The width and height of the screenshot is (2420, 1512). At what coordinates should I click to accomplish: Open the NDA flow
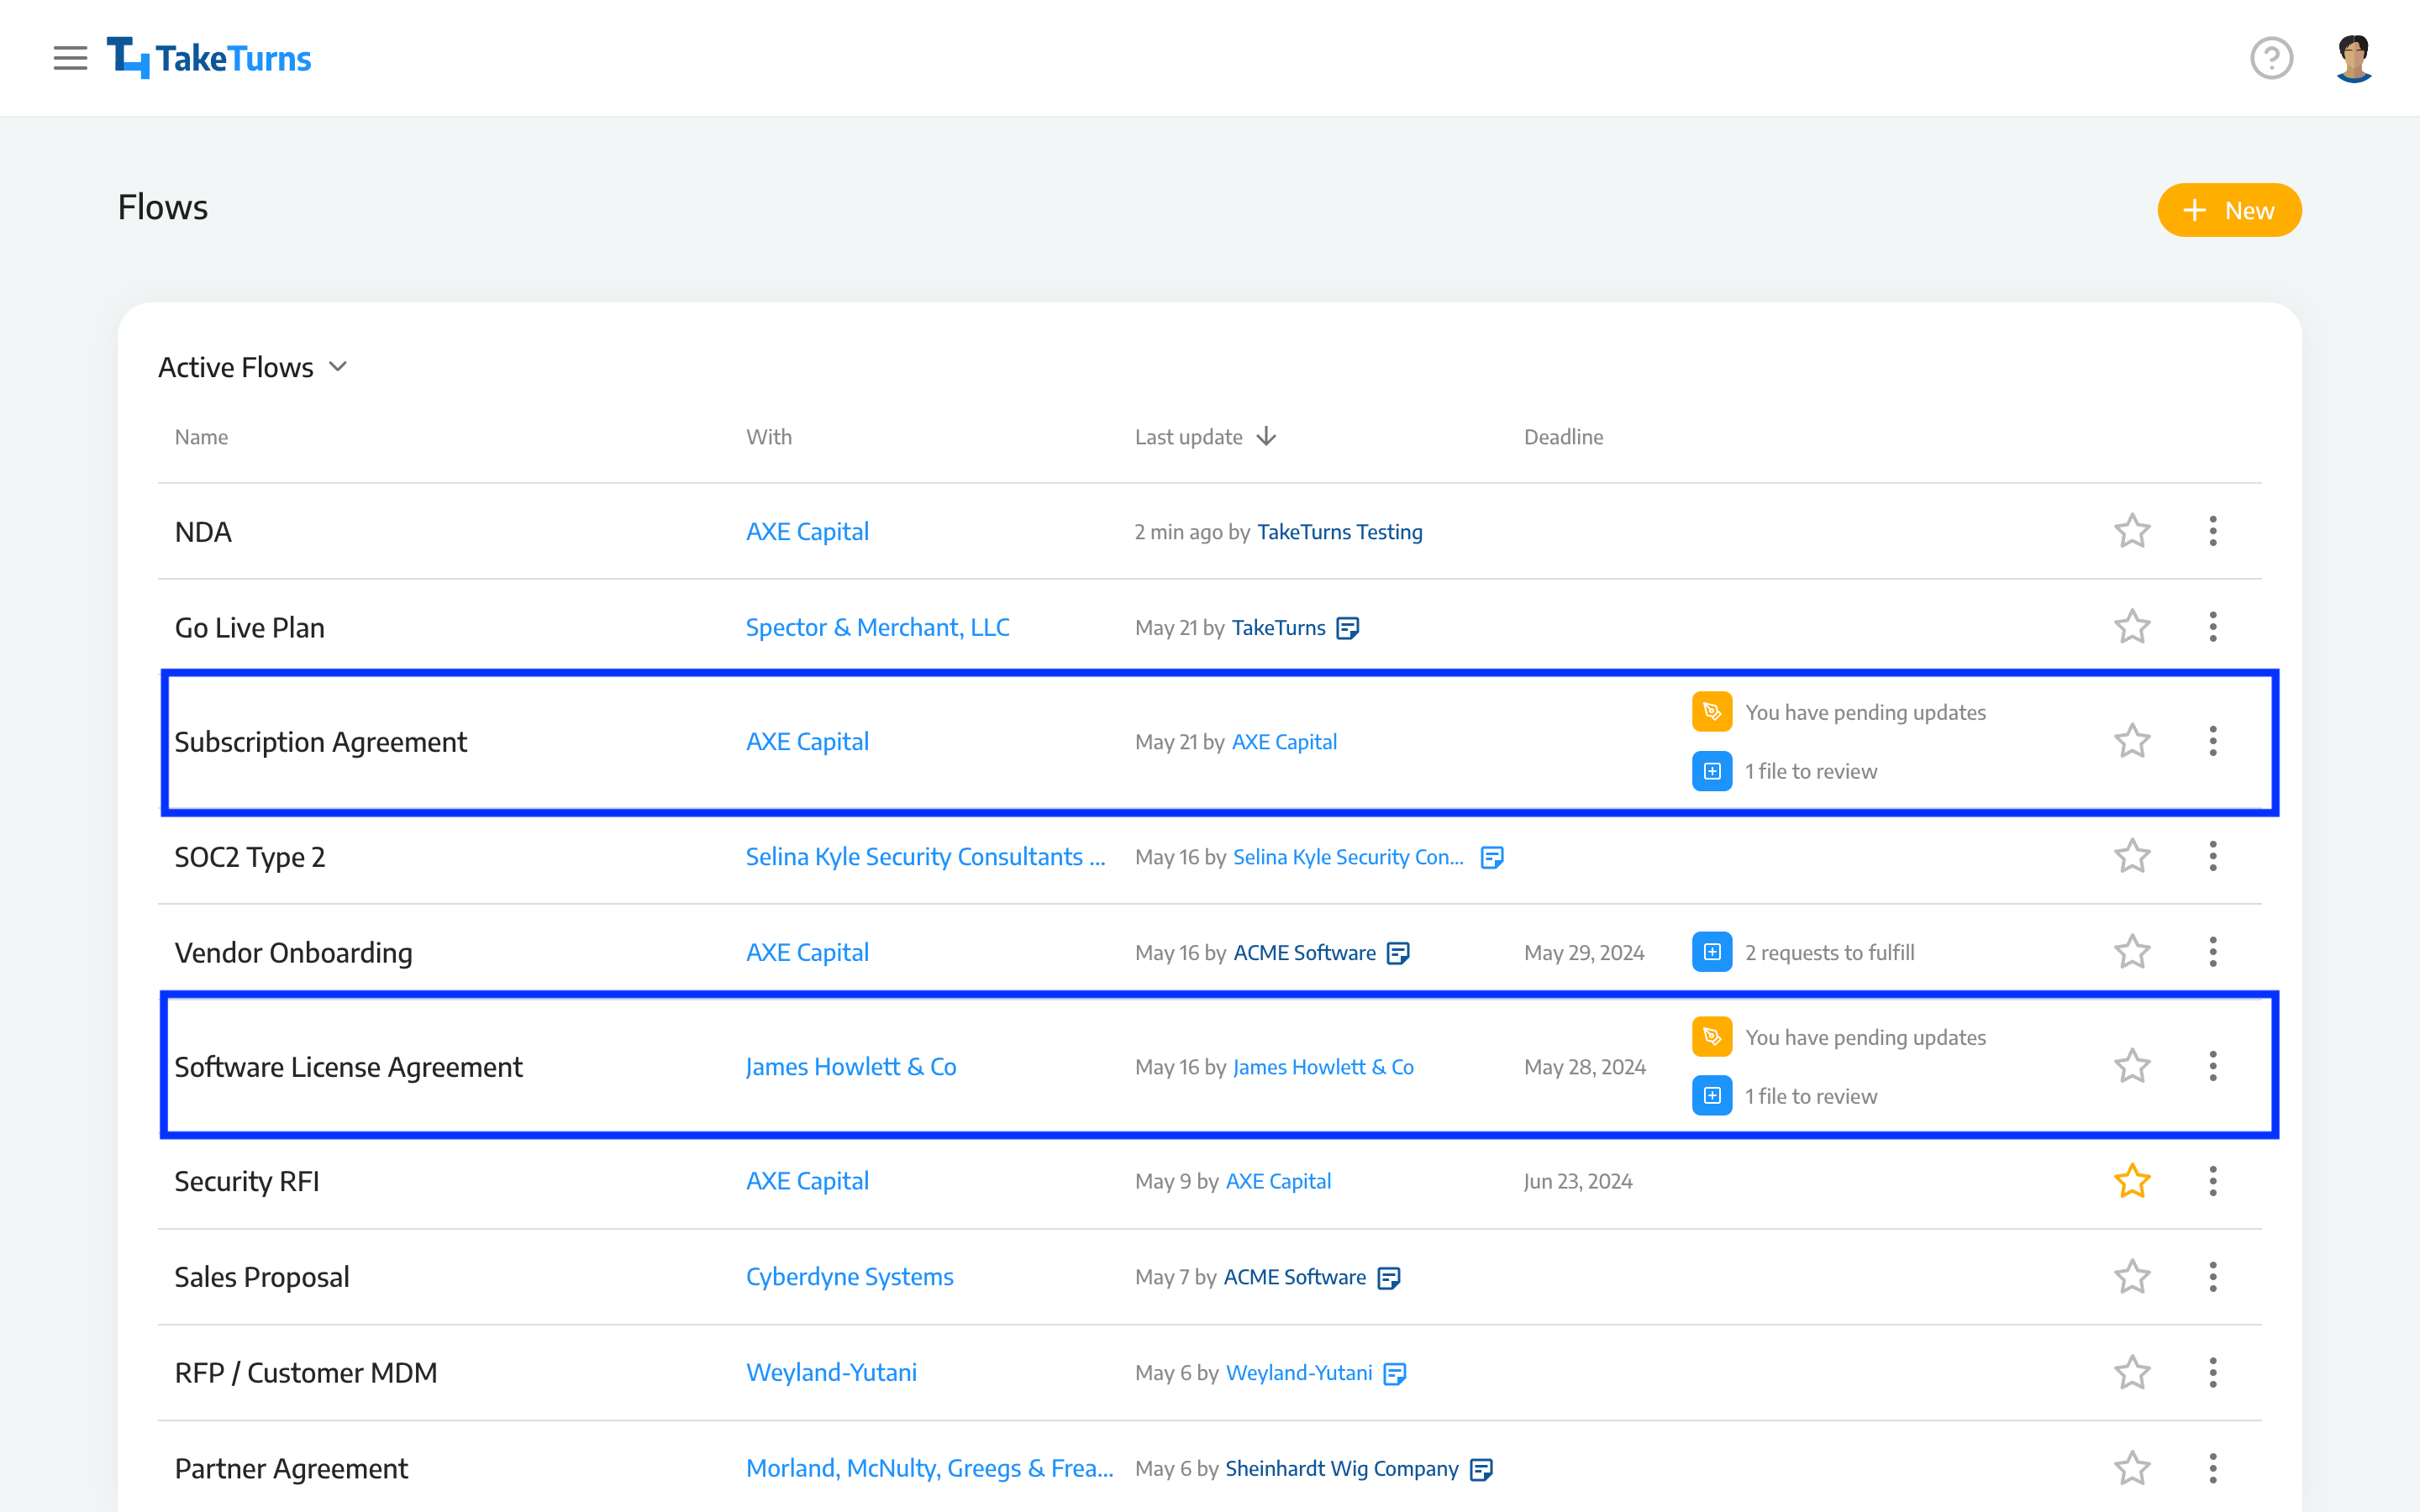coord(203,532)
